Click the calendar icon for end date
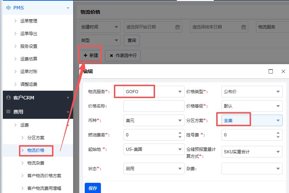Image resolution: width=289 pixels, height=193 pixels. pyautogui.click(x=244, y=27)
